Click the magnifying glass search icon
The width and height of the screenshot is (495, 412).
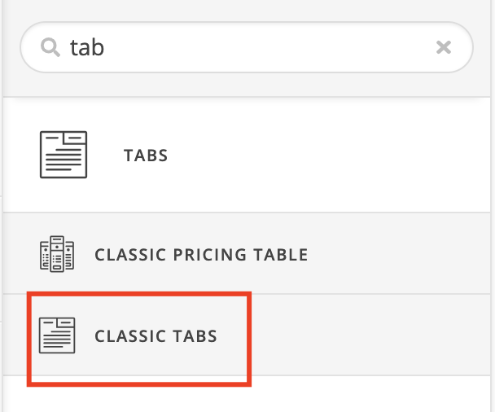click(50, 47)
